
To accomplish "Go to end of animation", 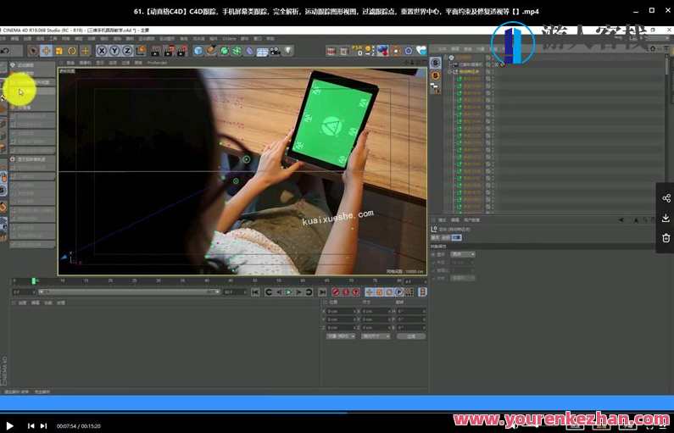I will 322,292.
